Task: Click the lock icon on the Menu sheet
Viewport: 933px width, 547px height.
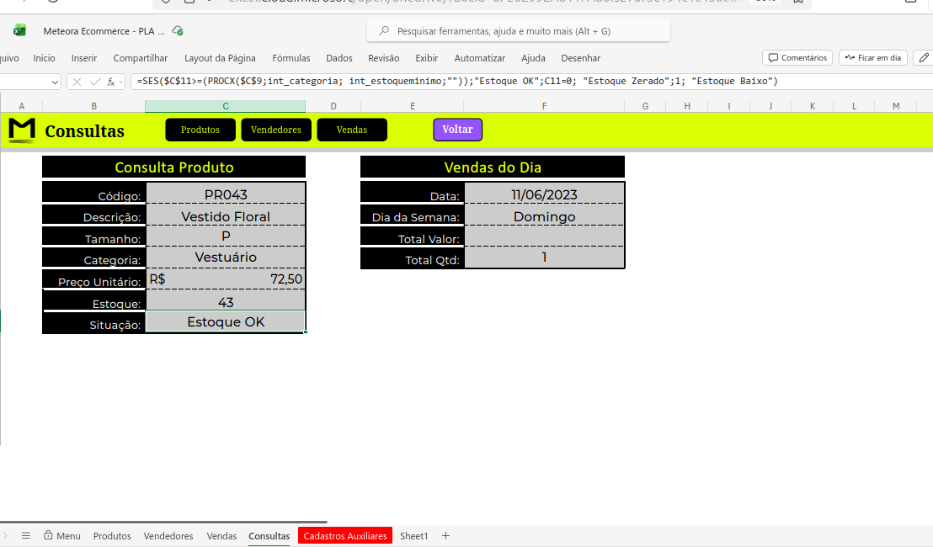Action: click(x=48, y=535)
